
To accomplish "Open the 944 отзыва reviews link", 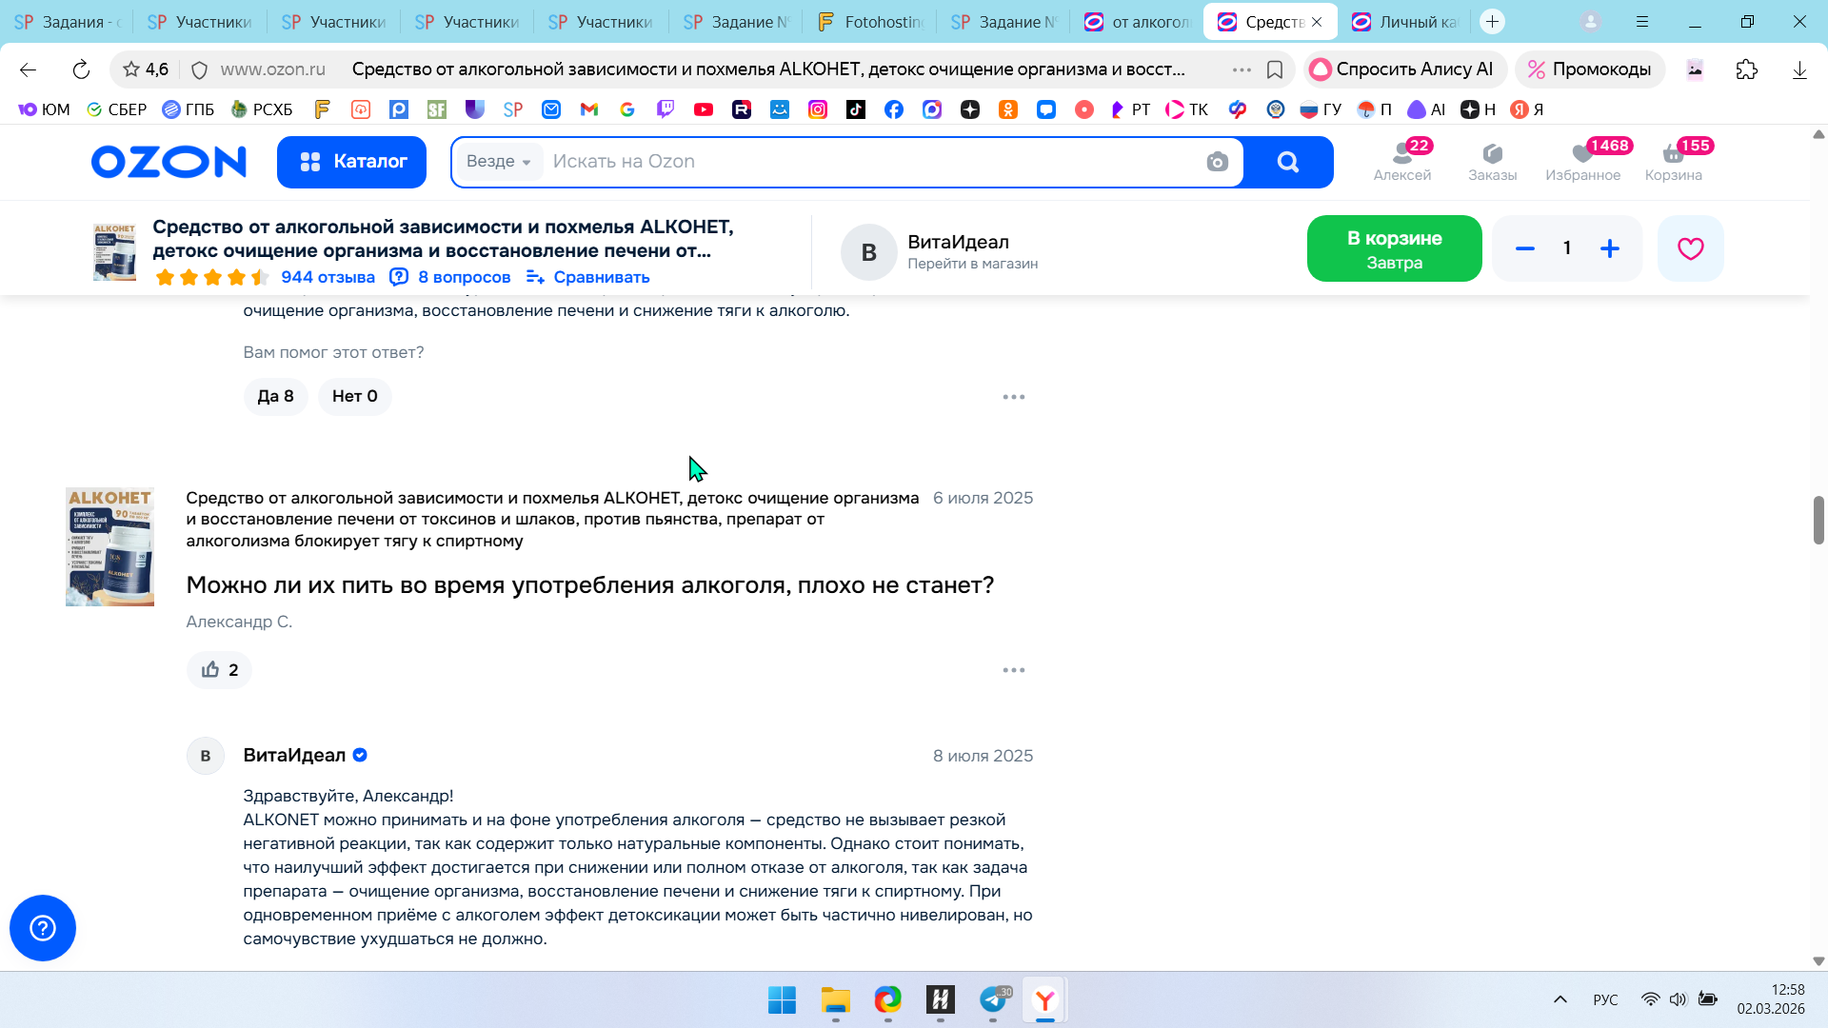I will click(328, 277).
